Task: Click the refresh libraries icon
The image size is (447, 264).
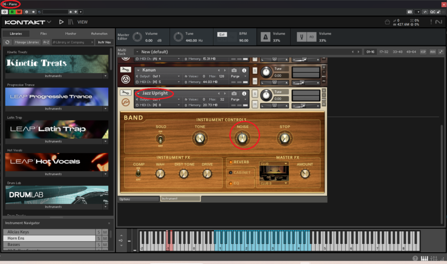Action: coord(8,42)
